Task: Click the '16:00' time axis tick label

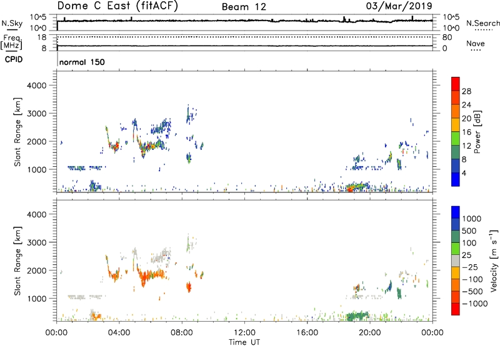Action: click(307, 333)
